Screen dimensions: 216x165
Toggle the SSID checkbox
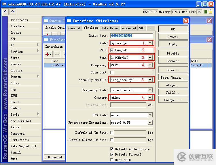coord(112,51)
